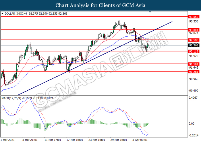Click the 92.875 price axis value
201x143 pixels.
(x=194, y=33)
